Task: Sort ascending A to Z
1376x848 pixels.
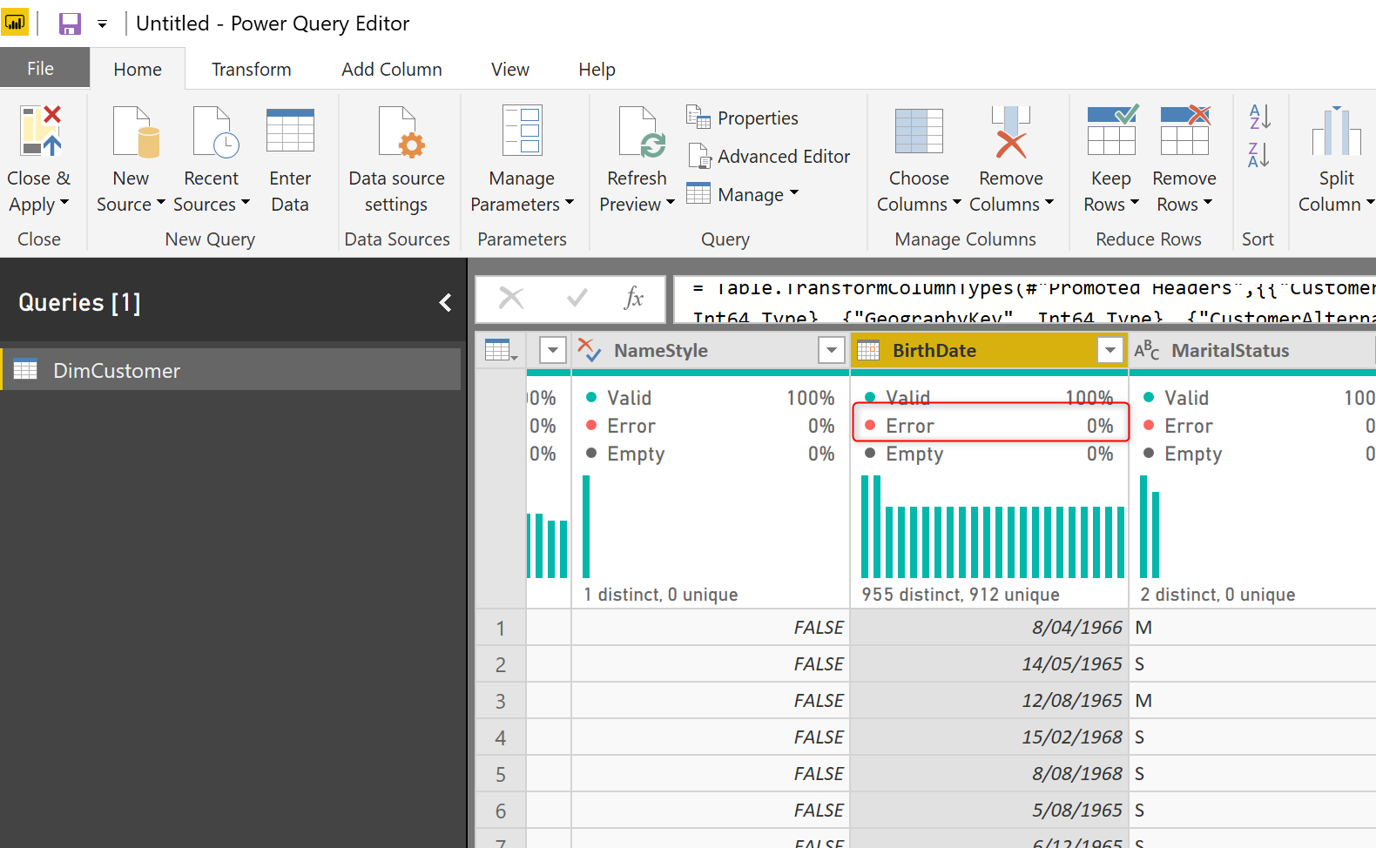Action: [1259, 117]
